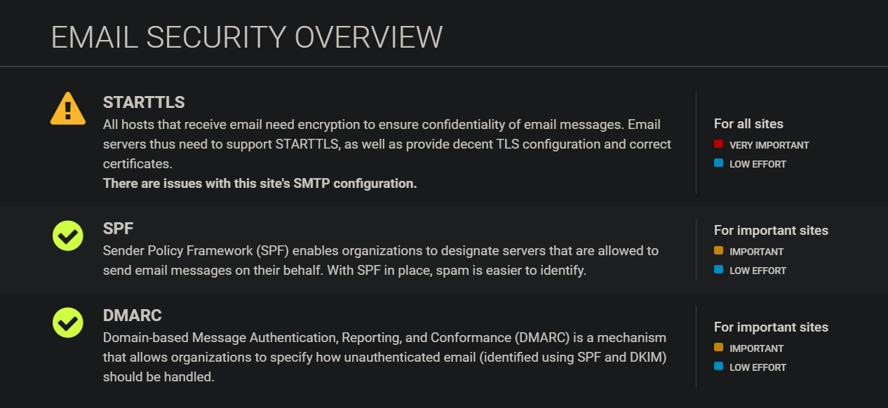Click the orange IMPORTANT square in SPF section
Viewport: 888px width, 408px height.
pos(720,250)
